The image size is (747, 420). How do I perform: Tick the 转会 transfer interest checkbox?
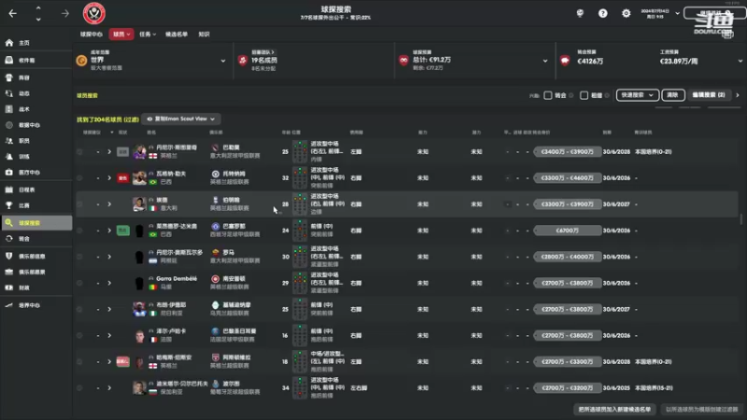(x=548, y=95)
